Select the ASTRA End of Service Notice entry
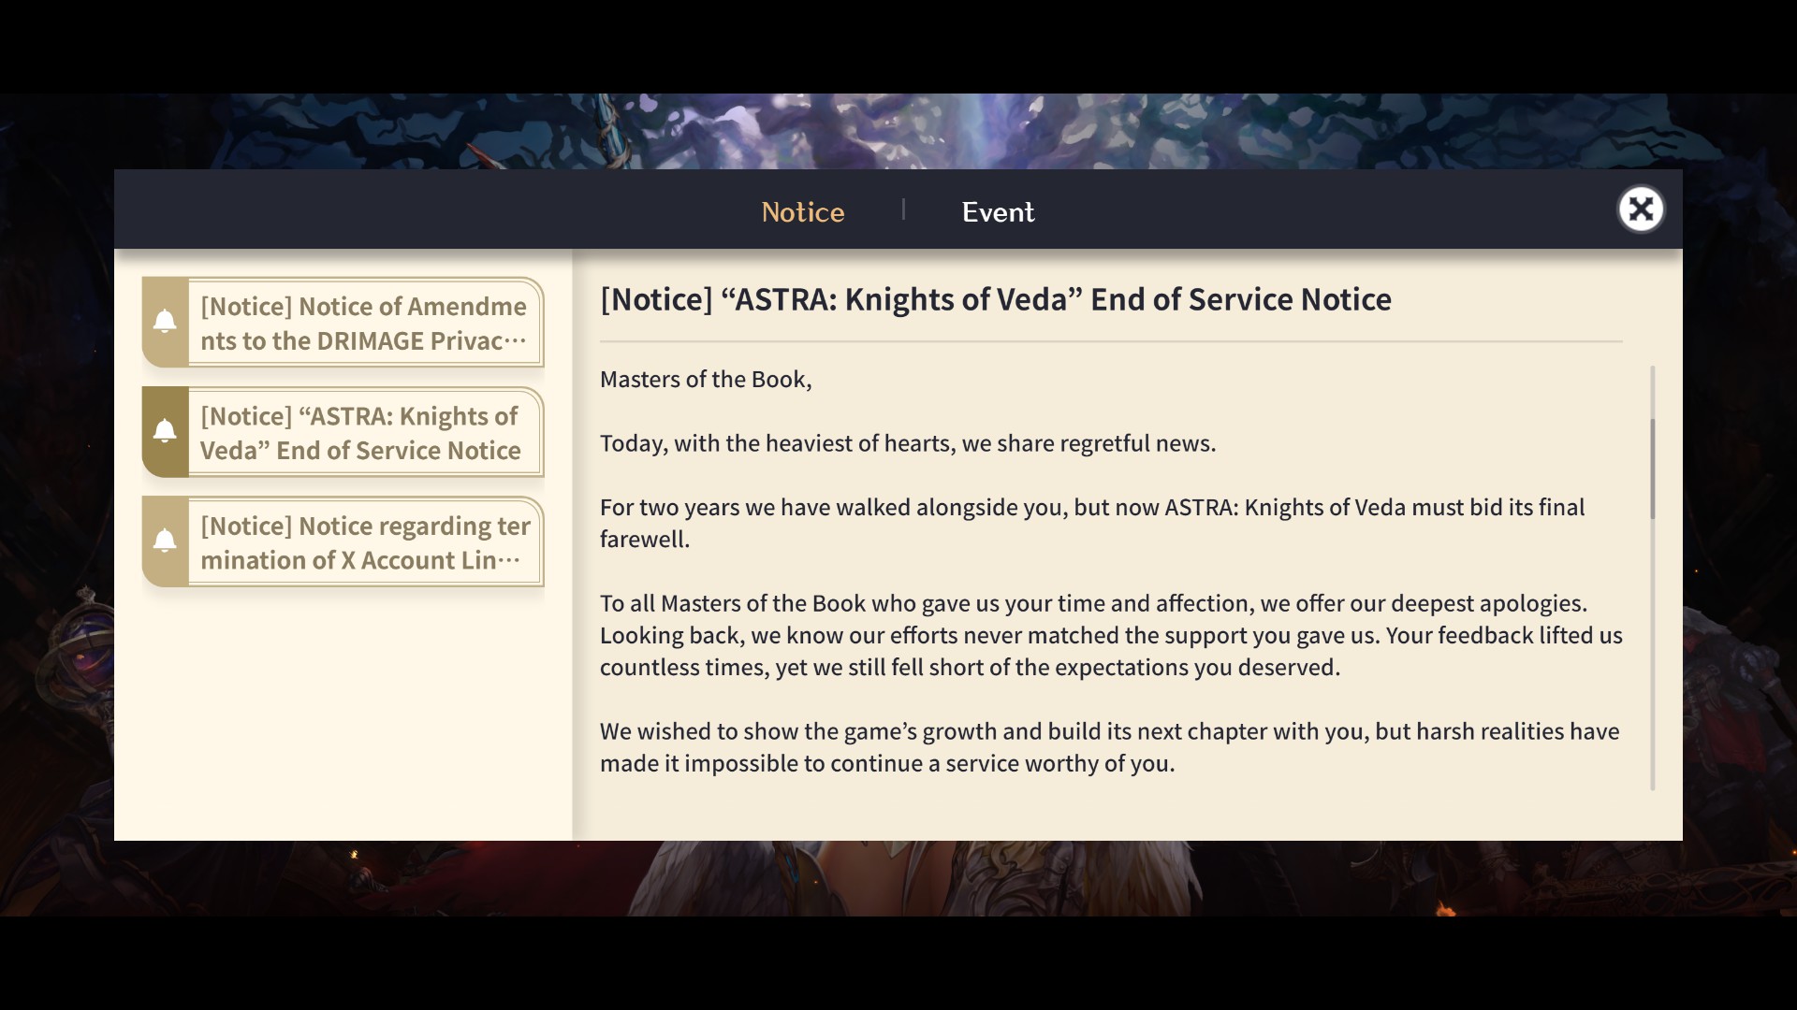Screen dimensions: 1797x1010 coord(364,433)
